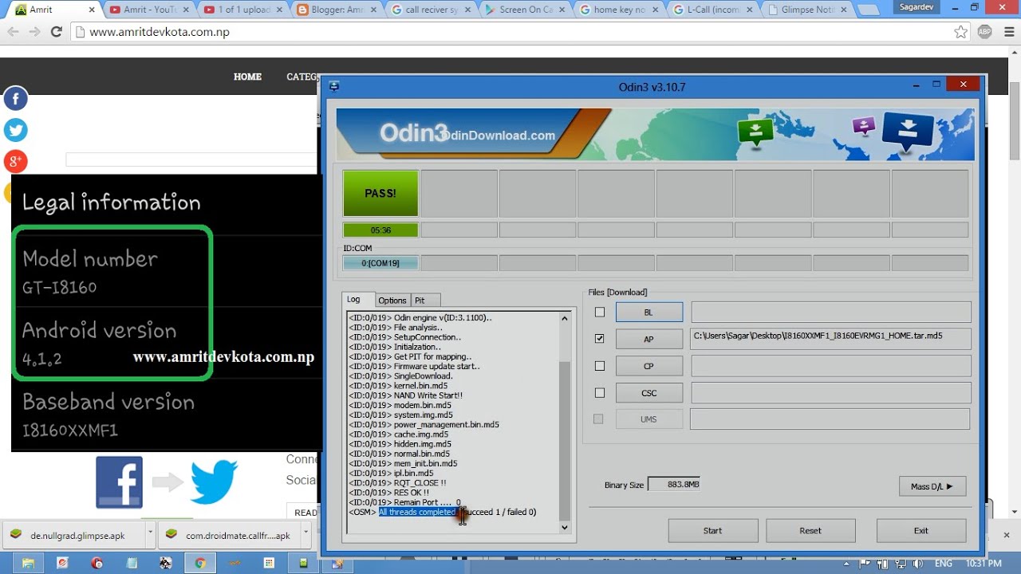Click the Reset button in Odin
1021x574 pixels.
tap(810, 530)
